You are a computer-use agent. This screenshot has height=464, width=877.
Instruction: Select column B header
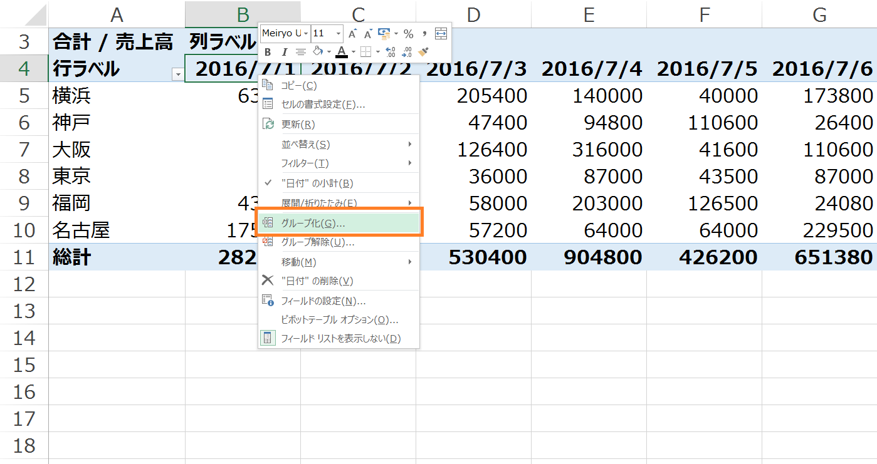(243, 14)
